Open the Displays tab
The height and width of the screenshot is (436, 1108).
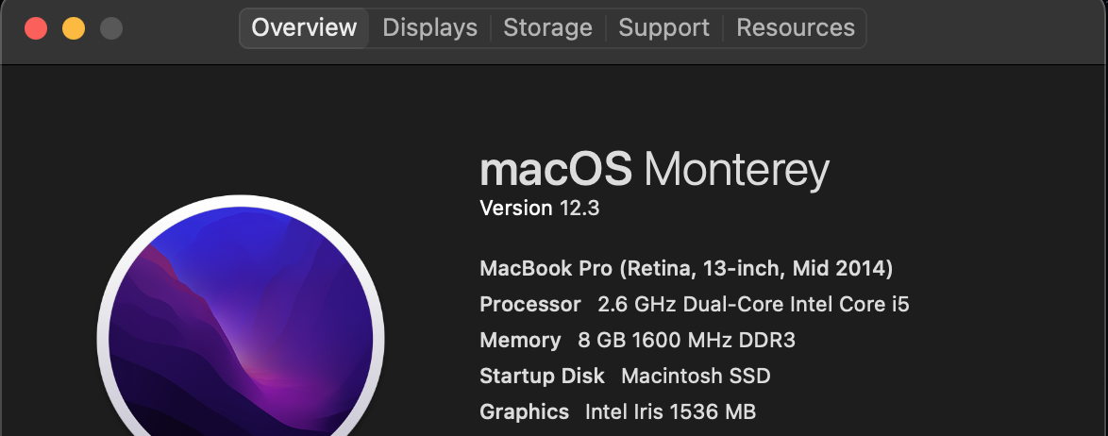coord(429,28)
